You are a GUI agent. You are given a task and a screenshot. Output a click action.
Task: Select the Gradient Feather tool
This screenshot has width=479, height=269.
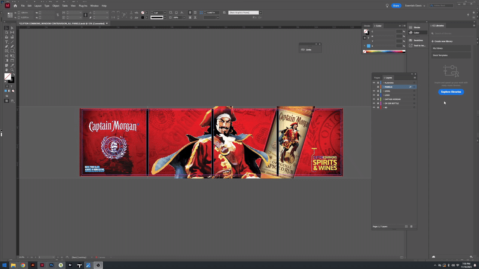[12, 60]
